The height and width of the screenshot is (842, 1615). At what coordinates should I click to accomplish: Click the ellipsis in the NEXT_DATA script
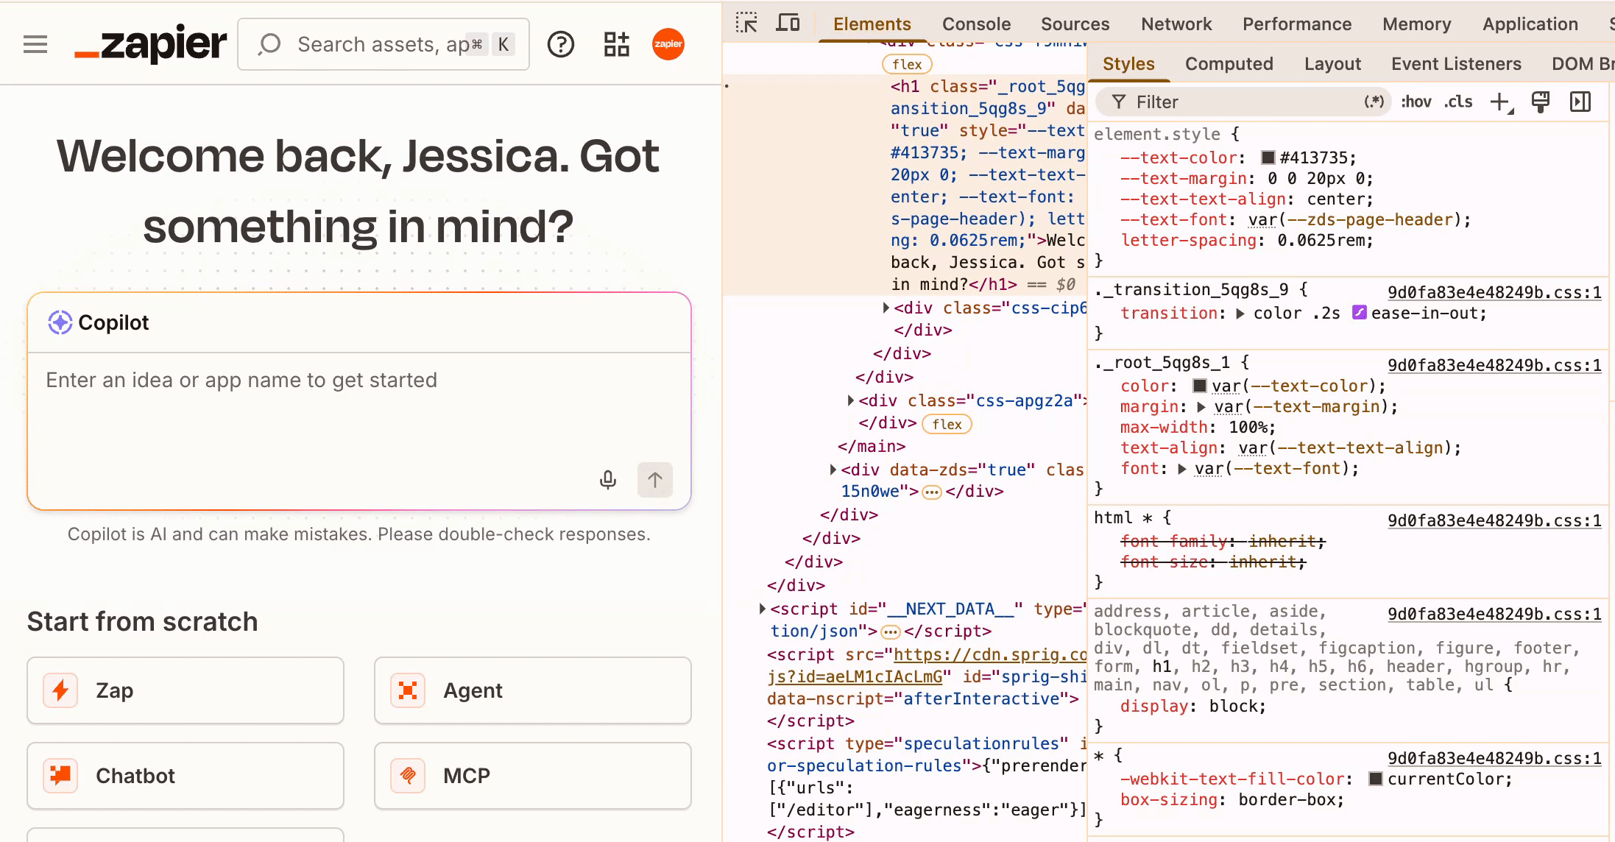[891, 631]
